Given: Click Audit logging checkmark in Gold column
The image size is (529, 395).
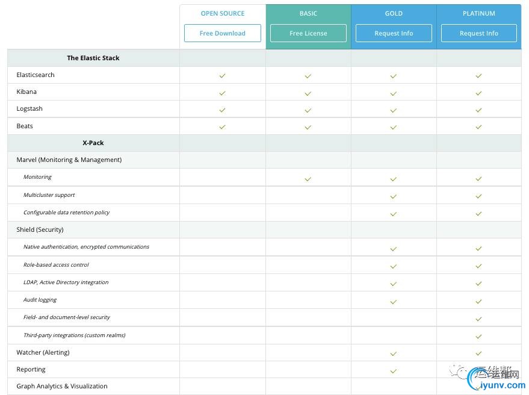Looking at the screenshot, I should tap(394, 302).
